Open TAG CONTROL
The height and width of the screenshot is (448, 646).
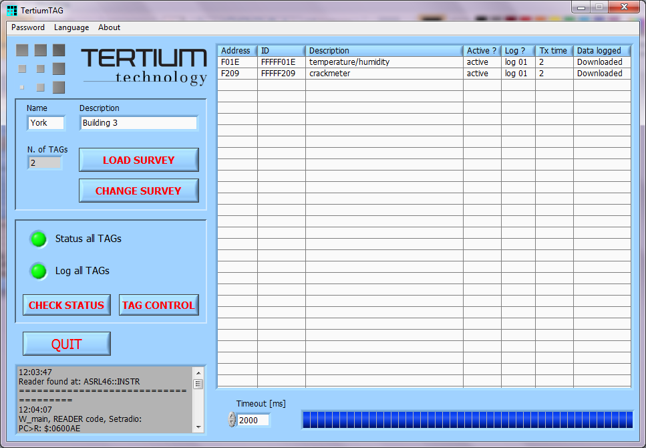click(x=158, y=305)
